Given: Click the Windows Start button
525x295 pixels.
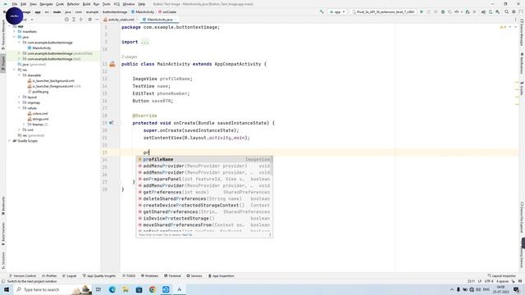Looking at the screenshot, I should (7, 289).
